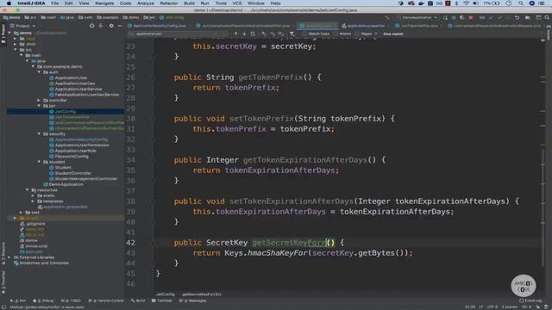
Task: Open the TODO tool window button
Action: click(x=71, y=301)
